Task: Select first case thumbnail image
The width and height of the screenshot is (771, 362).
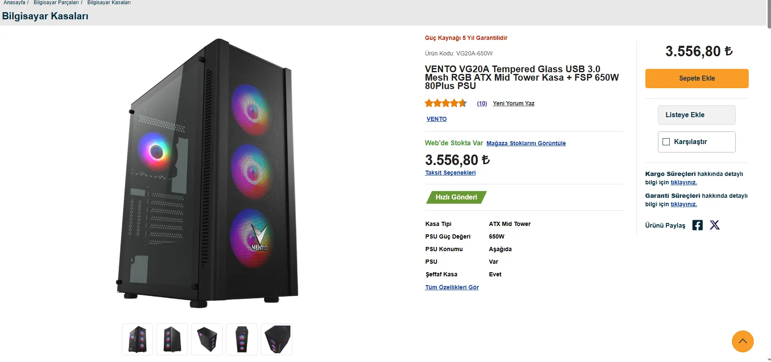Action: (x=137, y=339)
